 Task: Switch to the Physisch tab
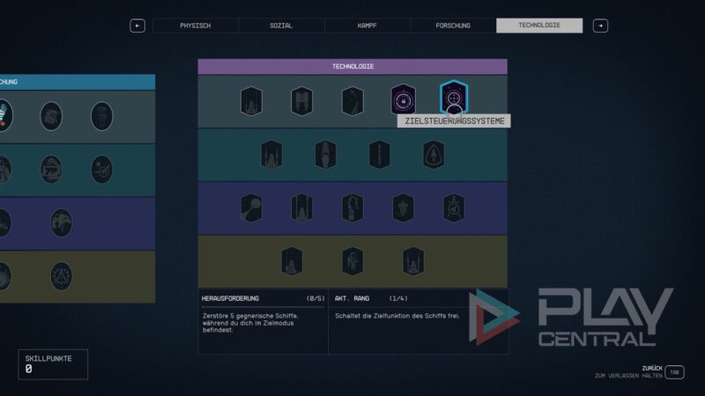tap(195, 26)
